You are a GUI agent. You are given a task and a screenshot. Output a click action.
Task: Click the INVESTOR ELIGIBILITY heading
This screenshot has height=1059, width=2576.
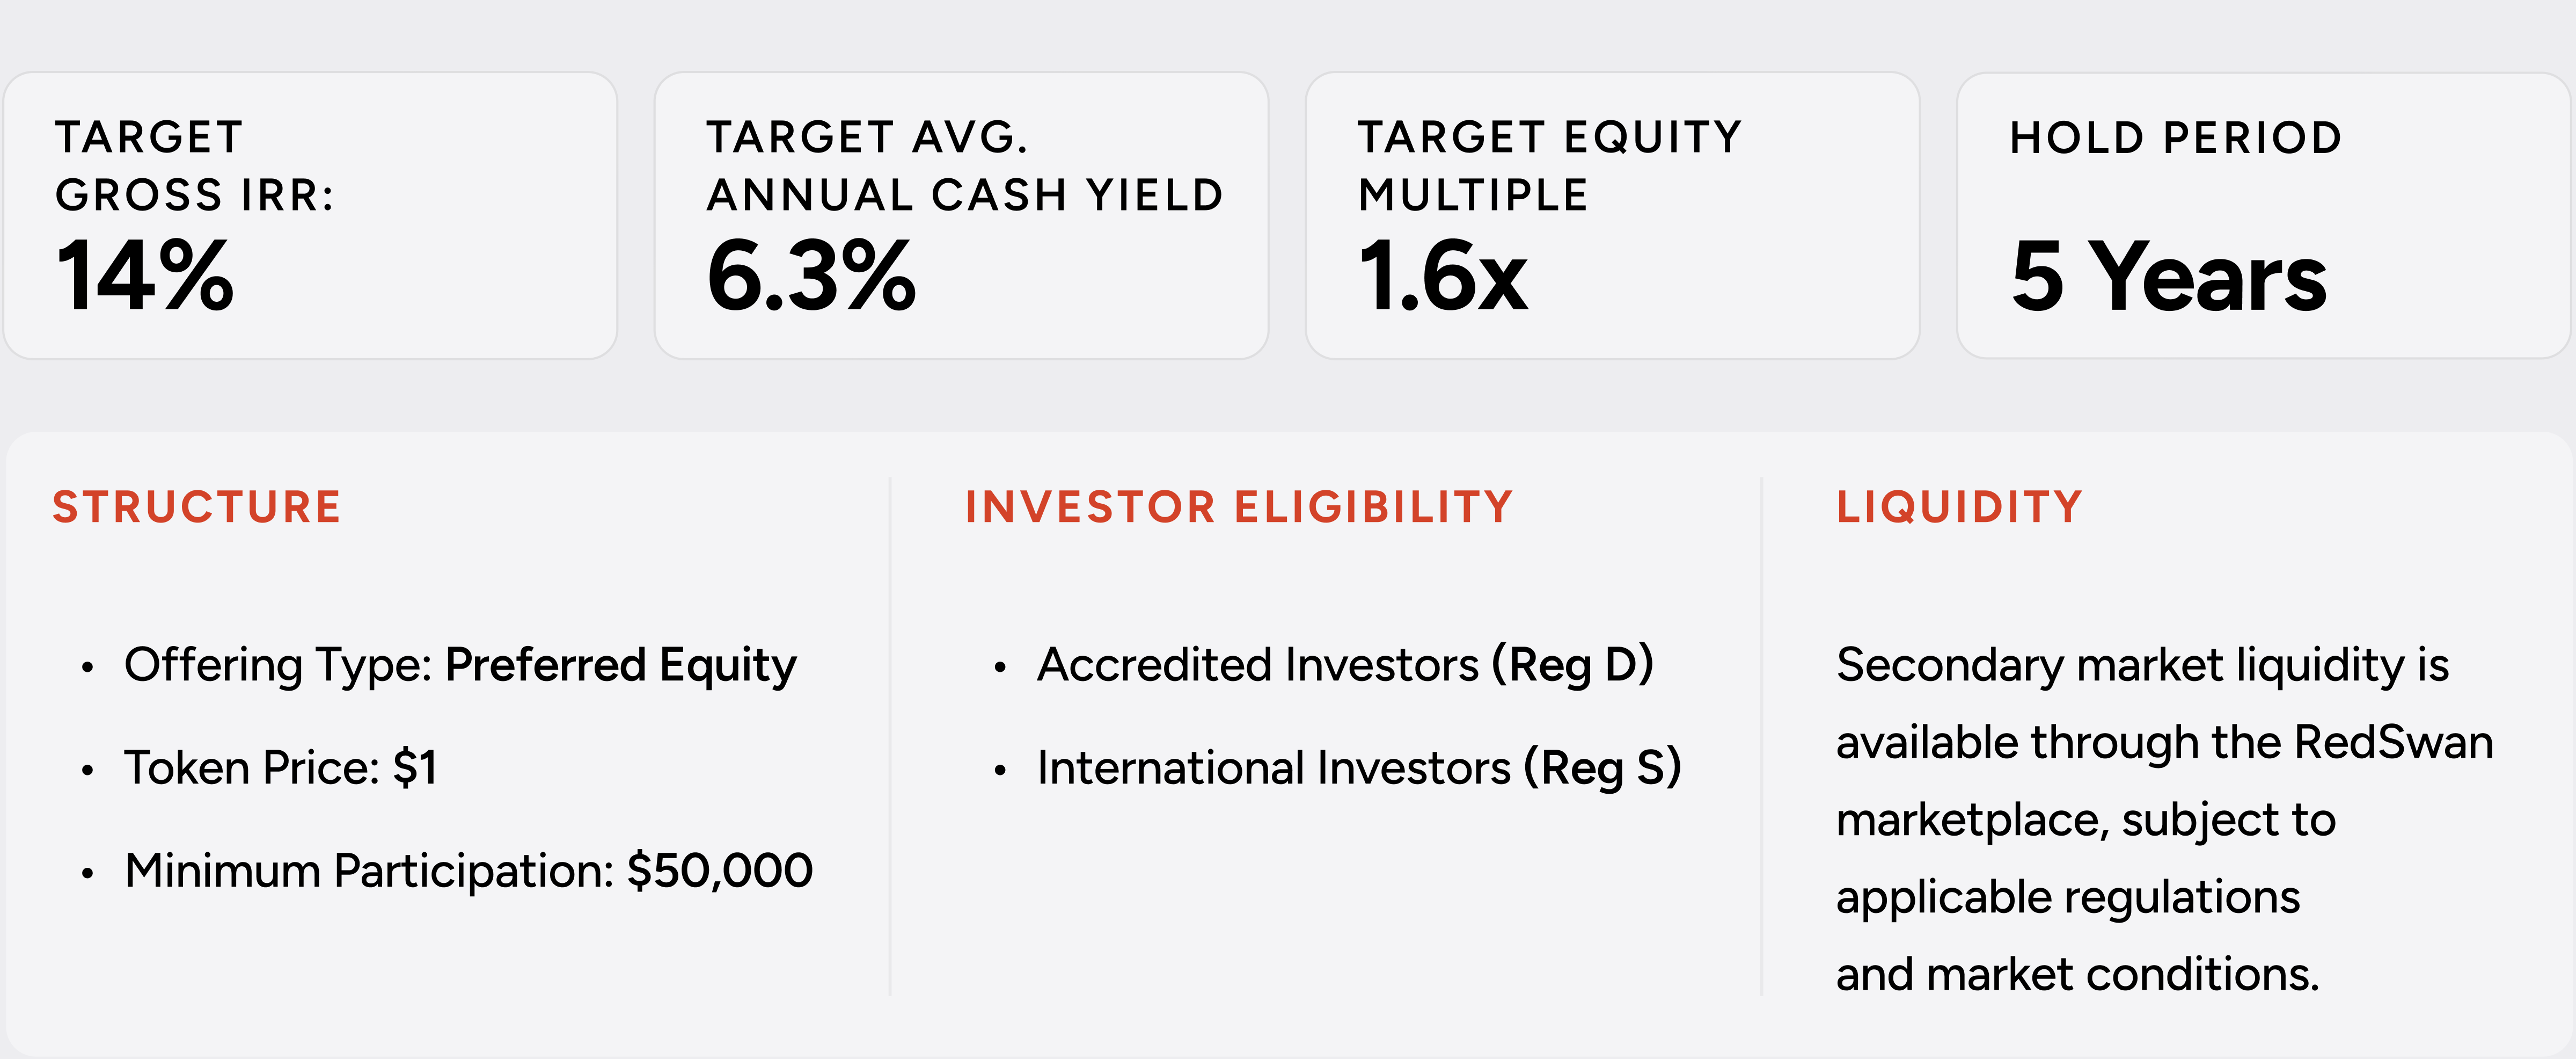coord(1239,506)
